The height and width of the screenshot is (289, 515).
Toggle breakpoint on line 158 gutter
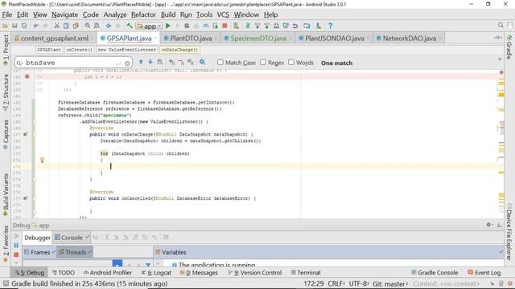click(x=27, y=77)
